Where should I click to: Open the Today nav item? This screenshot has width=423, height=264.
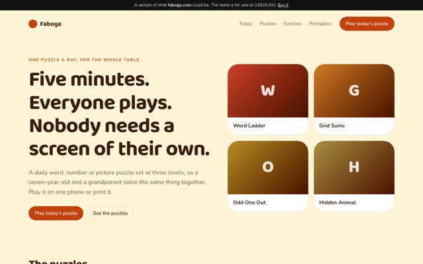click(246, 24)
